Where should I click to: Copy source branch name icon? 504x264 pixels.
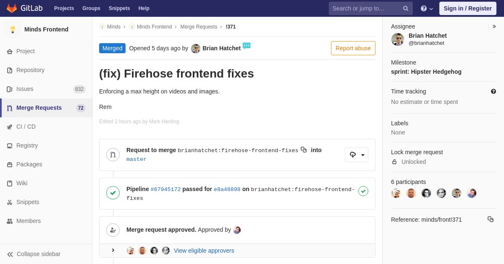(x=304, y=150)
